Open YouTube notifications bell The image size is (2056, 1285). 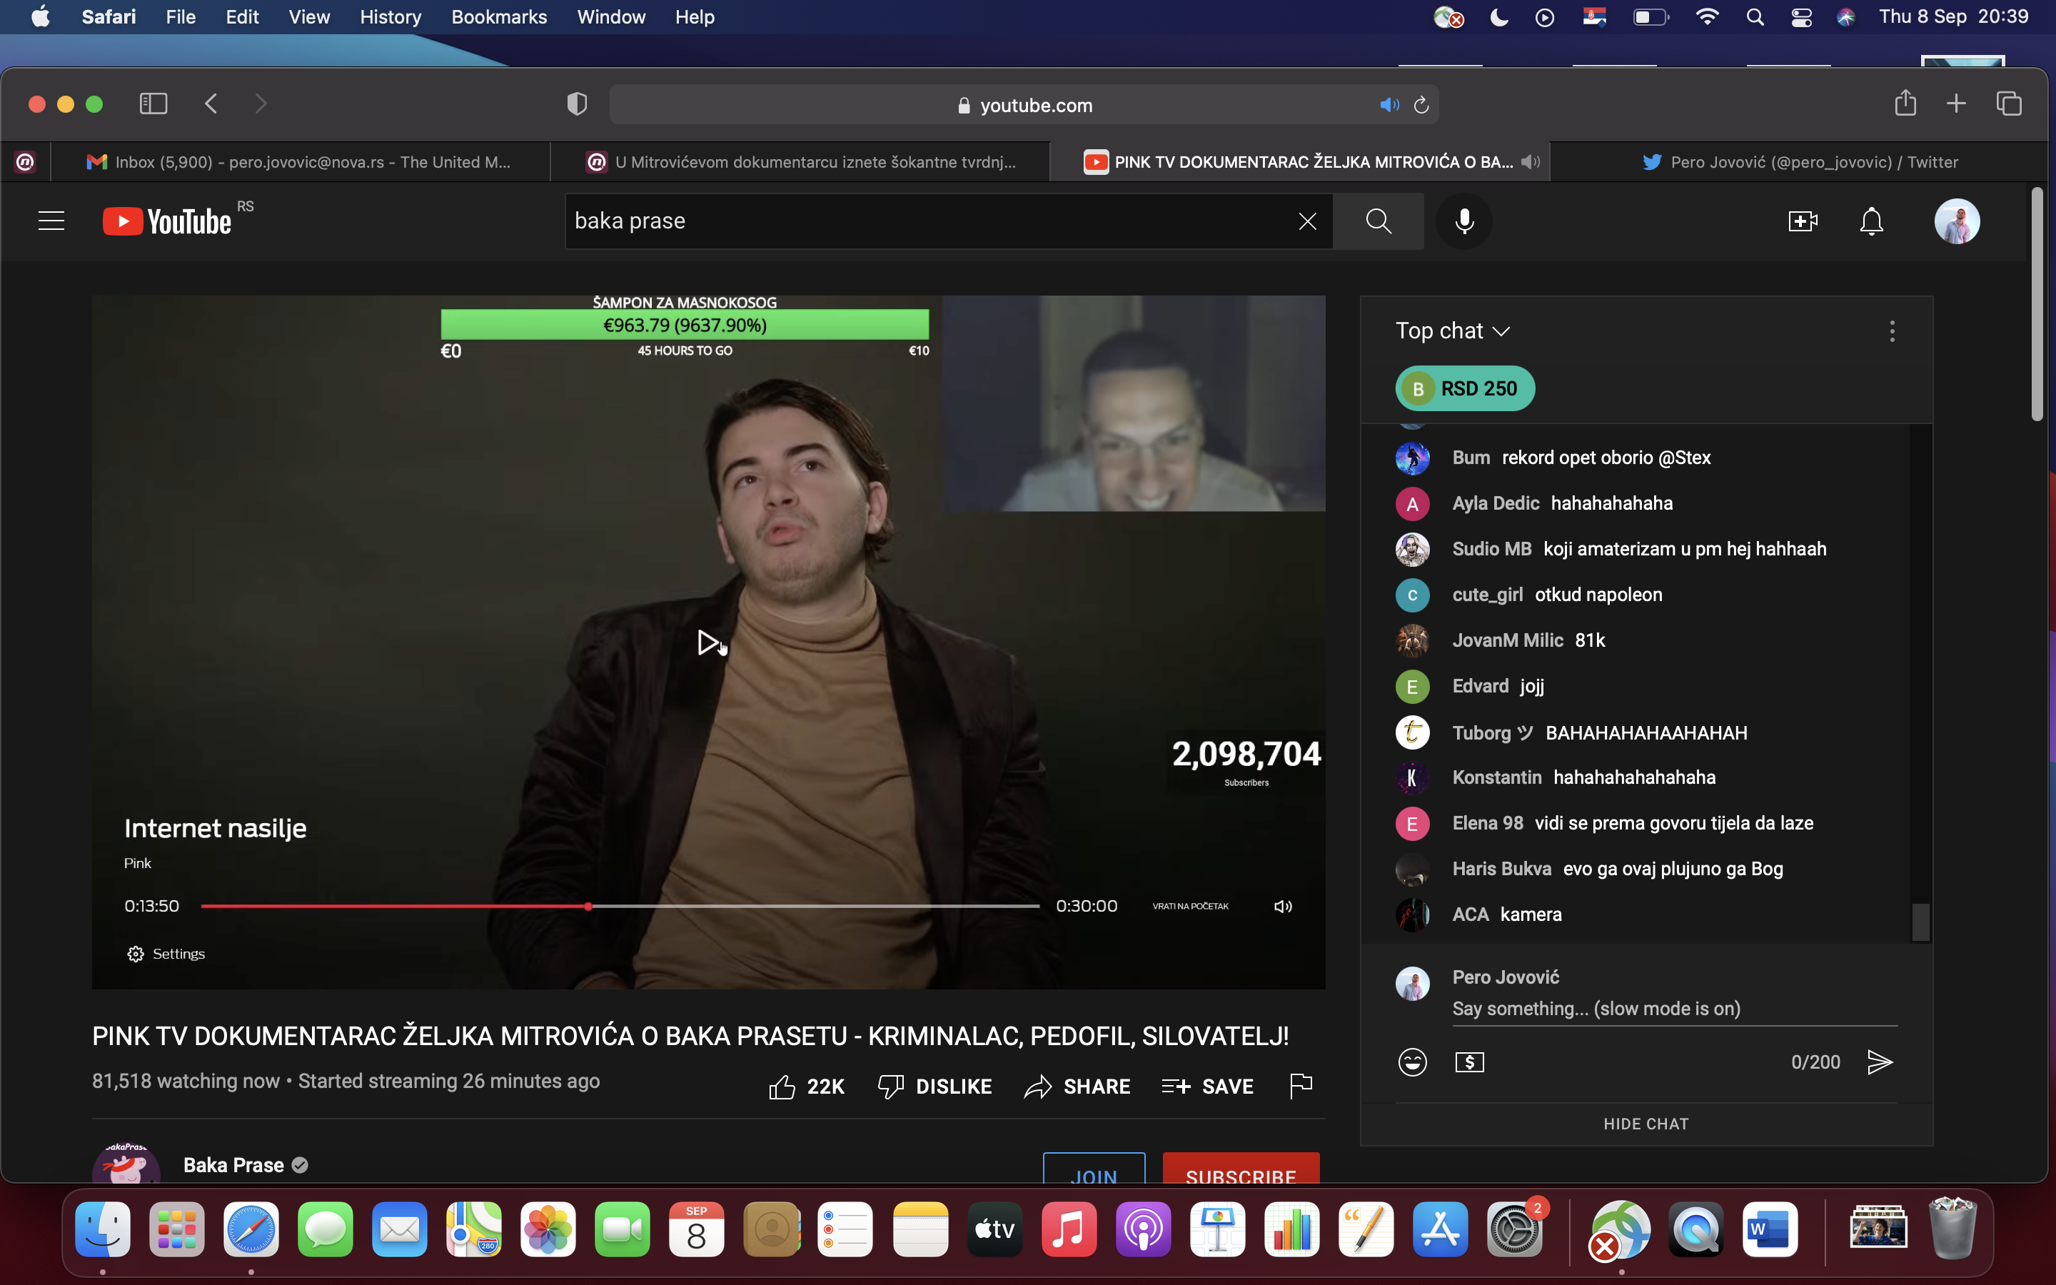tap(1872, 221)
